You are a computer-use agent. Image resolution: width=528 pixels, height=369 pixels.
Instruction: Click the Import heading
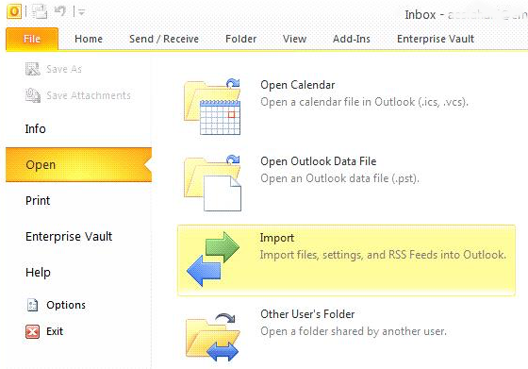coord(277,238)
